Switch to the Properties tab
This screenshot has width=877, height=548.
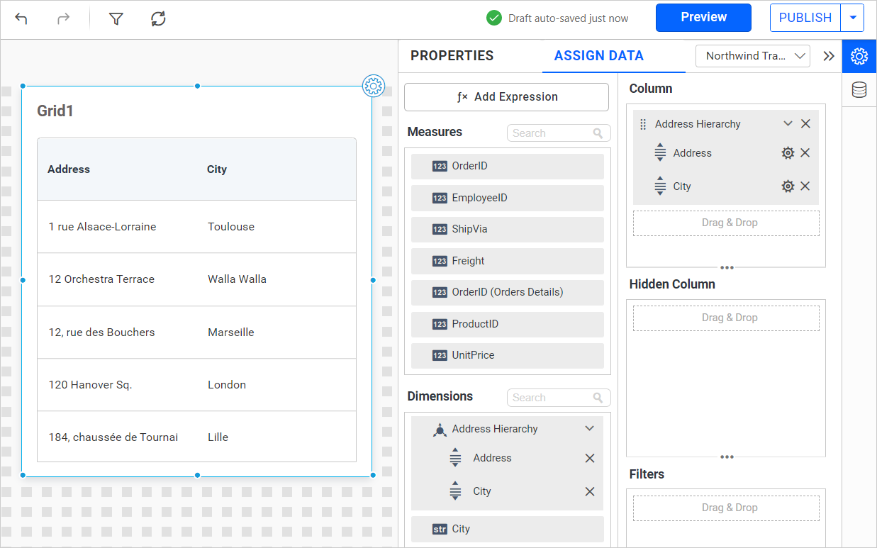[x=452, y=56]
